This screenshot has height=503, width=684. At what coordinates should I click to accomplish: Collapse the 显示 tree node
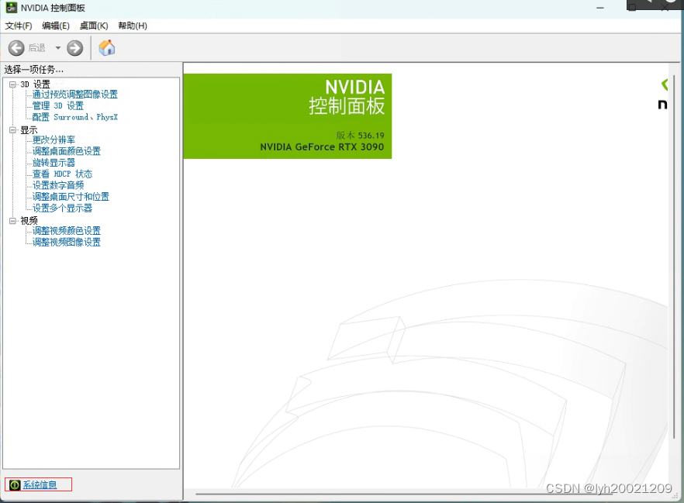pyautogui.click(x=13, y=130)
